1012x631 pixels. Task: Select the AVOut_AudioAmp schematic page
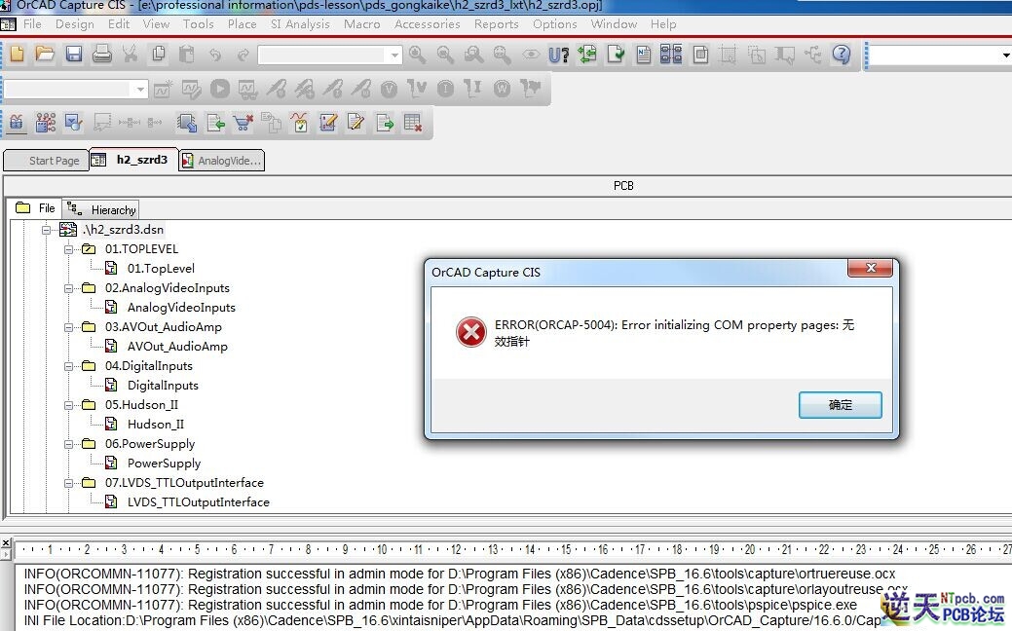(x=177, y=347)
